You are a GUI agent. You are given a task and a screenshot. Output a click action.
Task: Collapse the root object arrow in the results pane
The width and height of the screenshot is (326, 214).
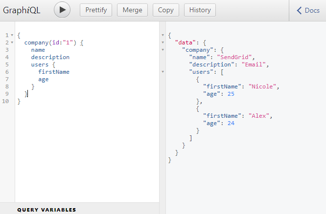tap(163, 35)
